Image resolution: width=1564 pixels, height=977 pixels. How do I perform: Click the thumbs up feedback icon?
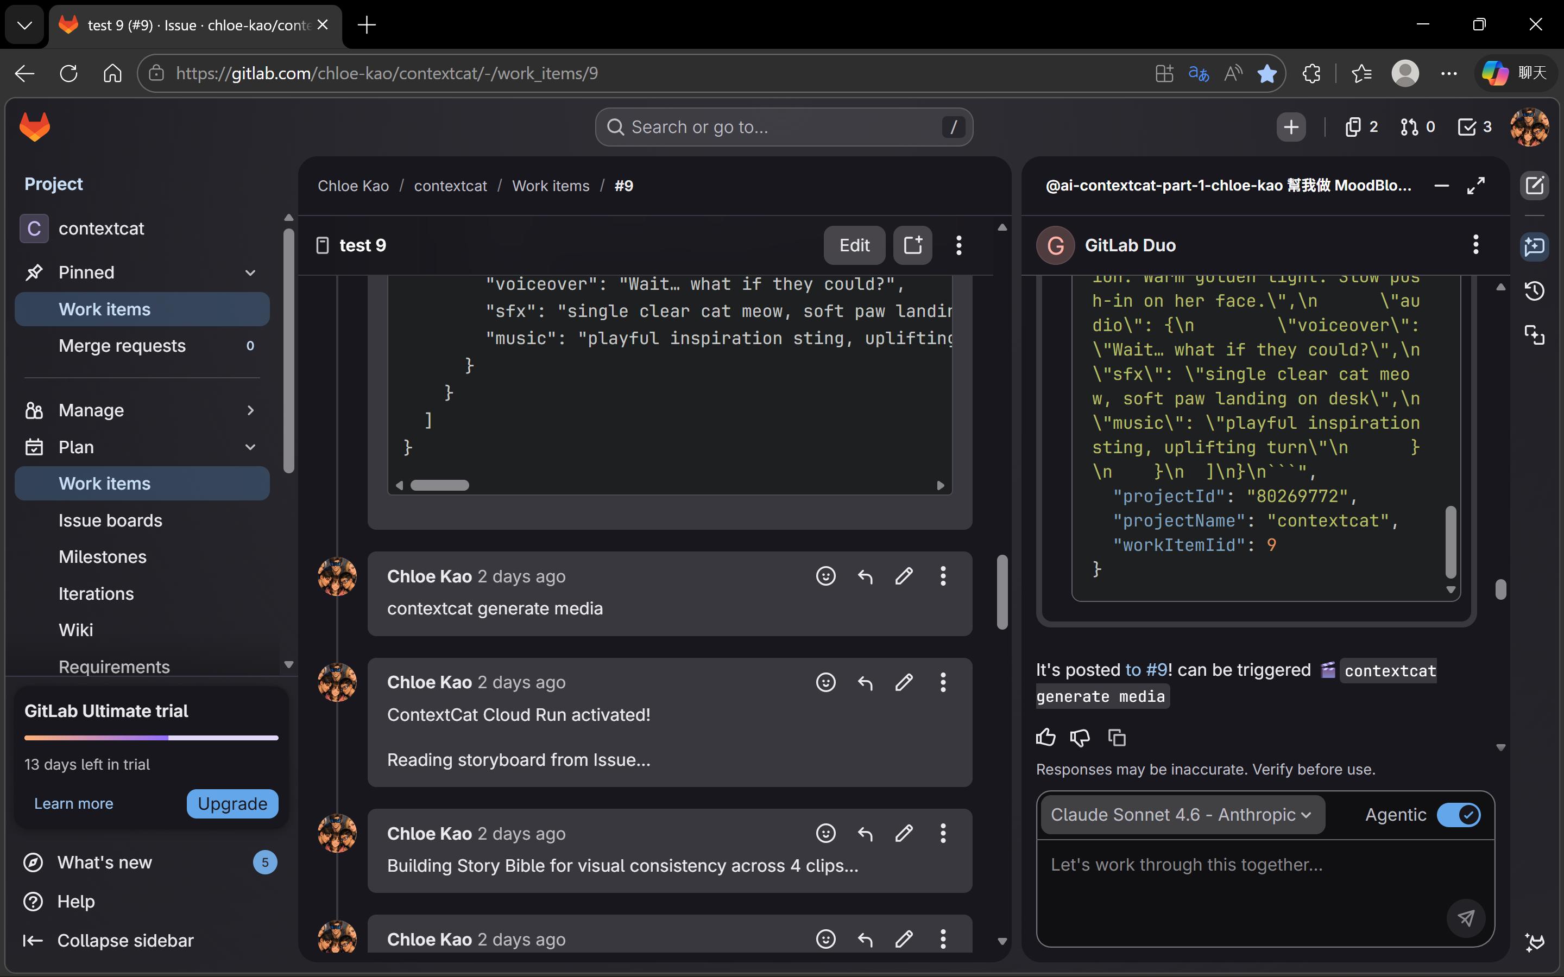click(x=1045, y=737)
